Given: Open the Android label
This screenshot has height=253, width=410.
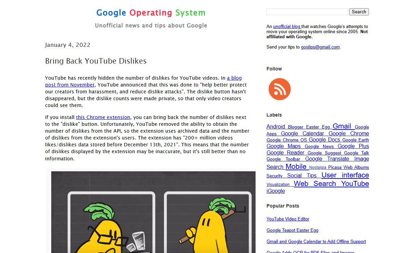Looking at the screenshot, I should (276, 126).
